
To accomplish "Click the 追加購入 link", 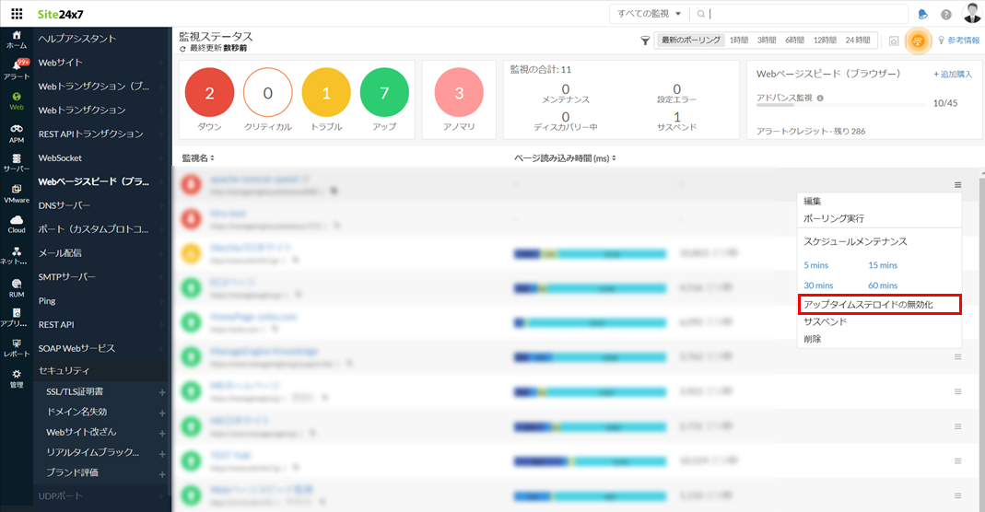I will point(953,74).
